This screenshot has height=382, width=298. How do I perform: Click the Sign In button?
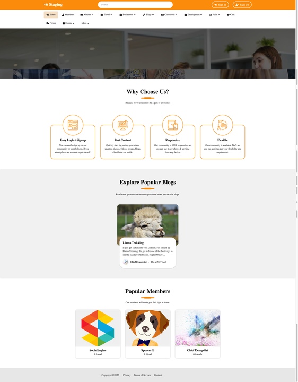tap(220, 5)
